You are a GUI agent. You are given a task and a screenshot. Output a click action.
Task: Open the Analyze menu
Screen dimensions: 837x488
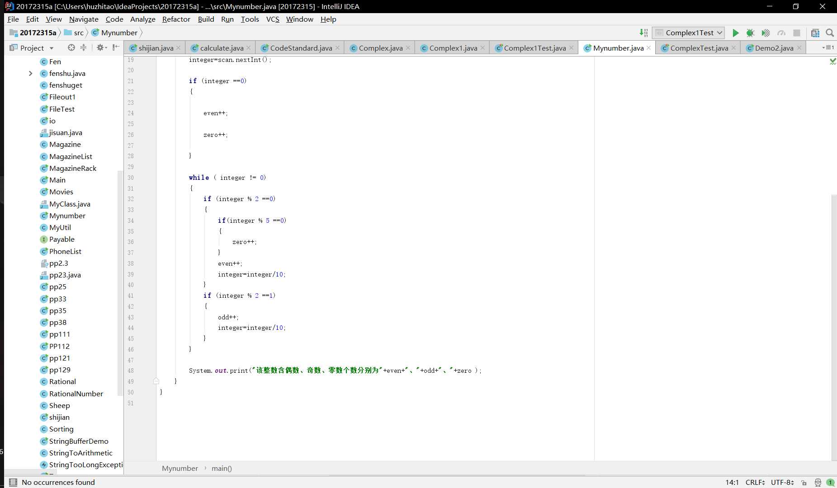(x=142, y=19)
